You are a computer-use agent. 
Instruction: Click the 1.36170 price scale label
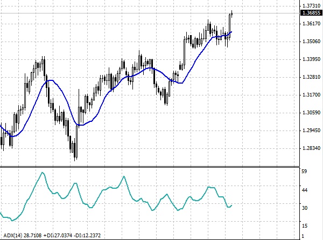312,24
